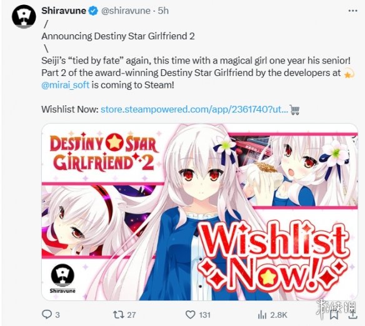Click the shooting star emoji before @mirai_soft
The height and width of the screenshot is (326, 365).
click(x=349, y=73)
